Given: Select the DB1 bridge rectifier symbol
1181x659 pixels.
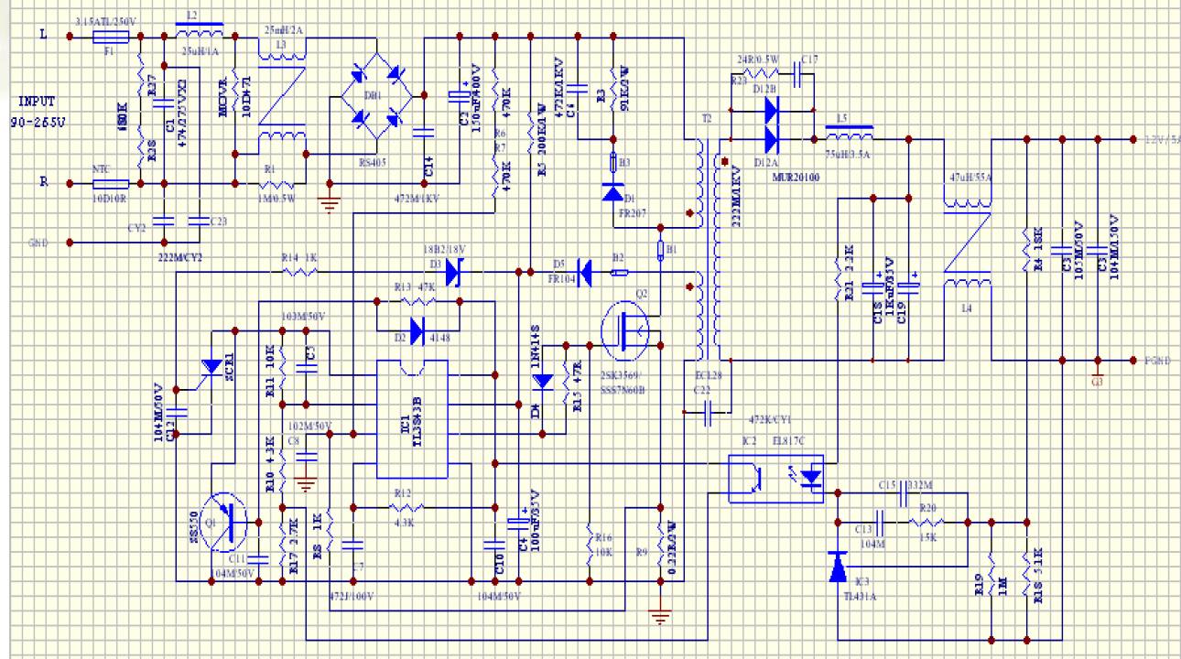Looking at the screenshot, I should 376,95.
